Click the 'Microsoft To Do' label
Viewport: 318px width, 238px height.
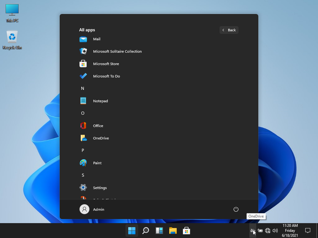pyautogui.click(x=107, y=76)
